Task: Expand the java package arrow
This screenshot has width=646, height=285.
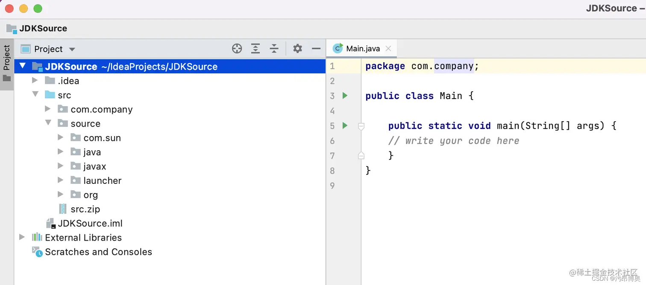Action: [x=61, y=151]
